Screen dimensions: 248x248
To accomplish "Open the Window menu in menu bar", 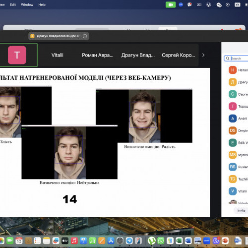I will [x=27, y=4].
